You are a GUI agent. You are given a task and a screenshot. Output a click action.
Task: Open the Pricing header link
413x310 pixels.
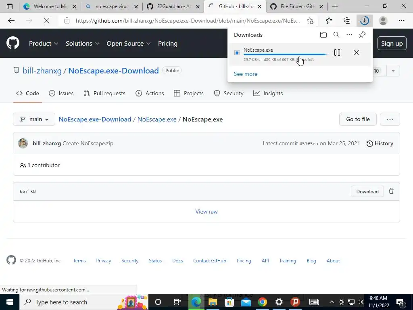click(x=167, y=44)
